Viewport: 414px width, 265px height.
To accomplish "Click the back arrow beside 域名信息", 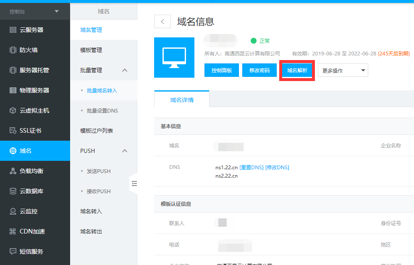I will pos(162,21).
